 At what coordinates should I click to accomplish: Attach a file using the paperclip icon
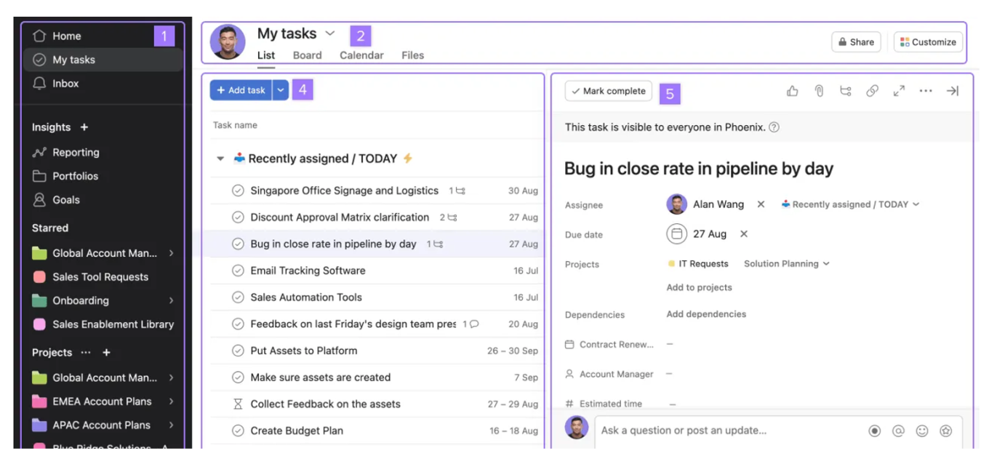819,90
